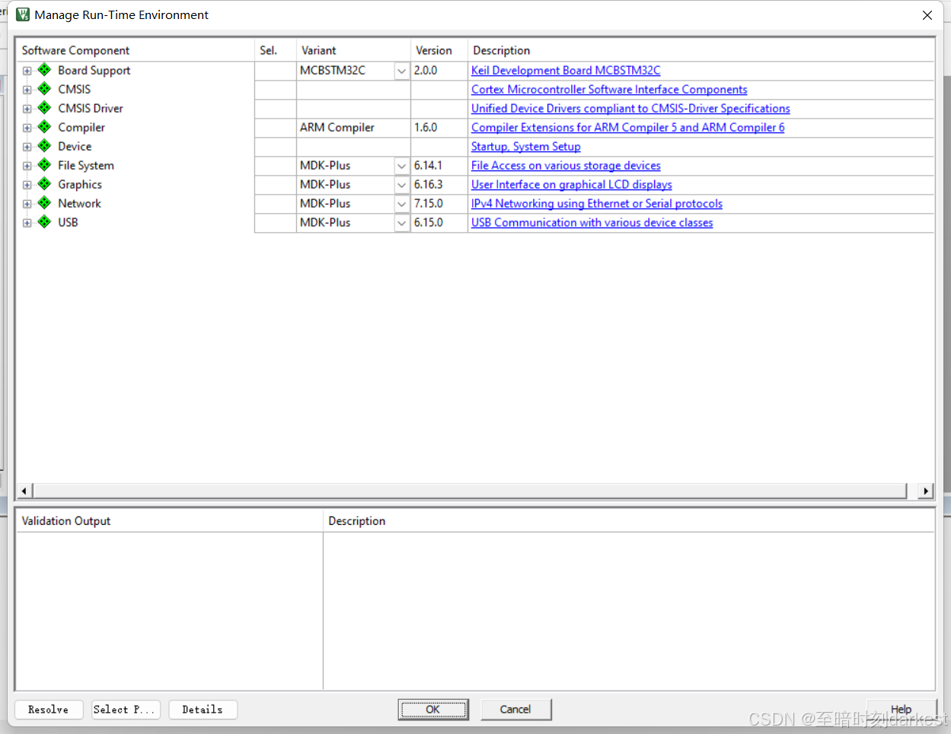
Task: Open the Network MDK-Plus variant dropdown
Action: pyautogui.click(x=402, y=204)
